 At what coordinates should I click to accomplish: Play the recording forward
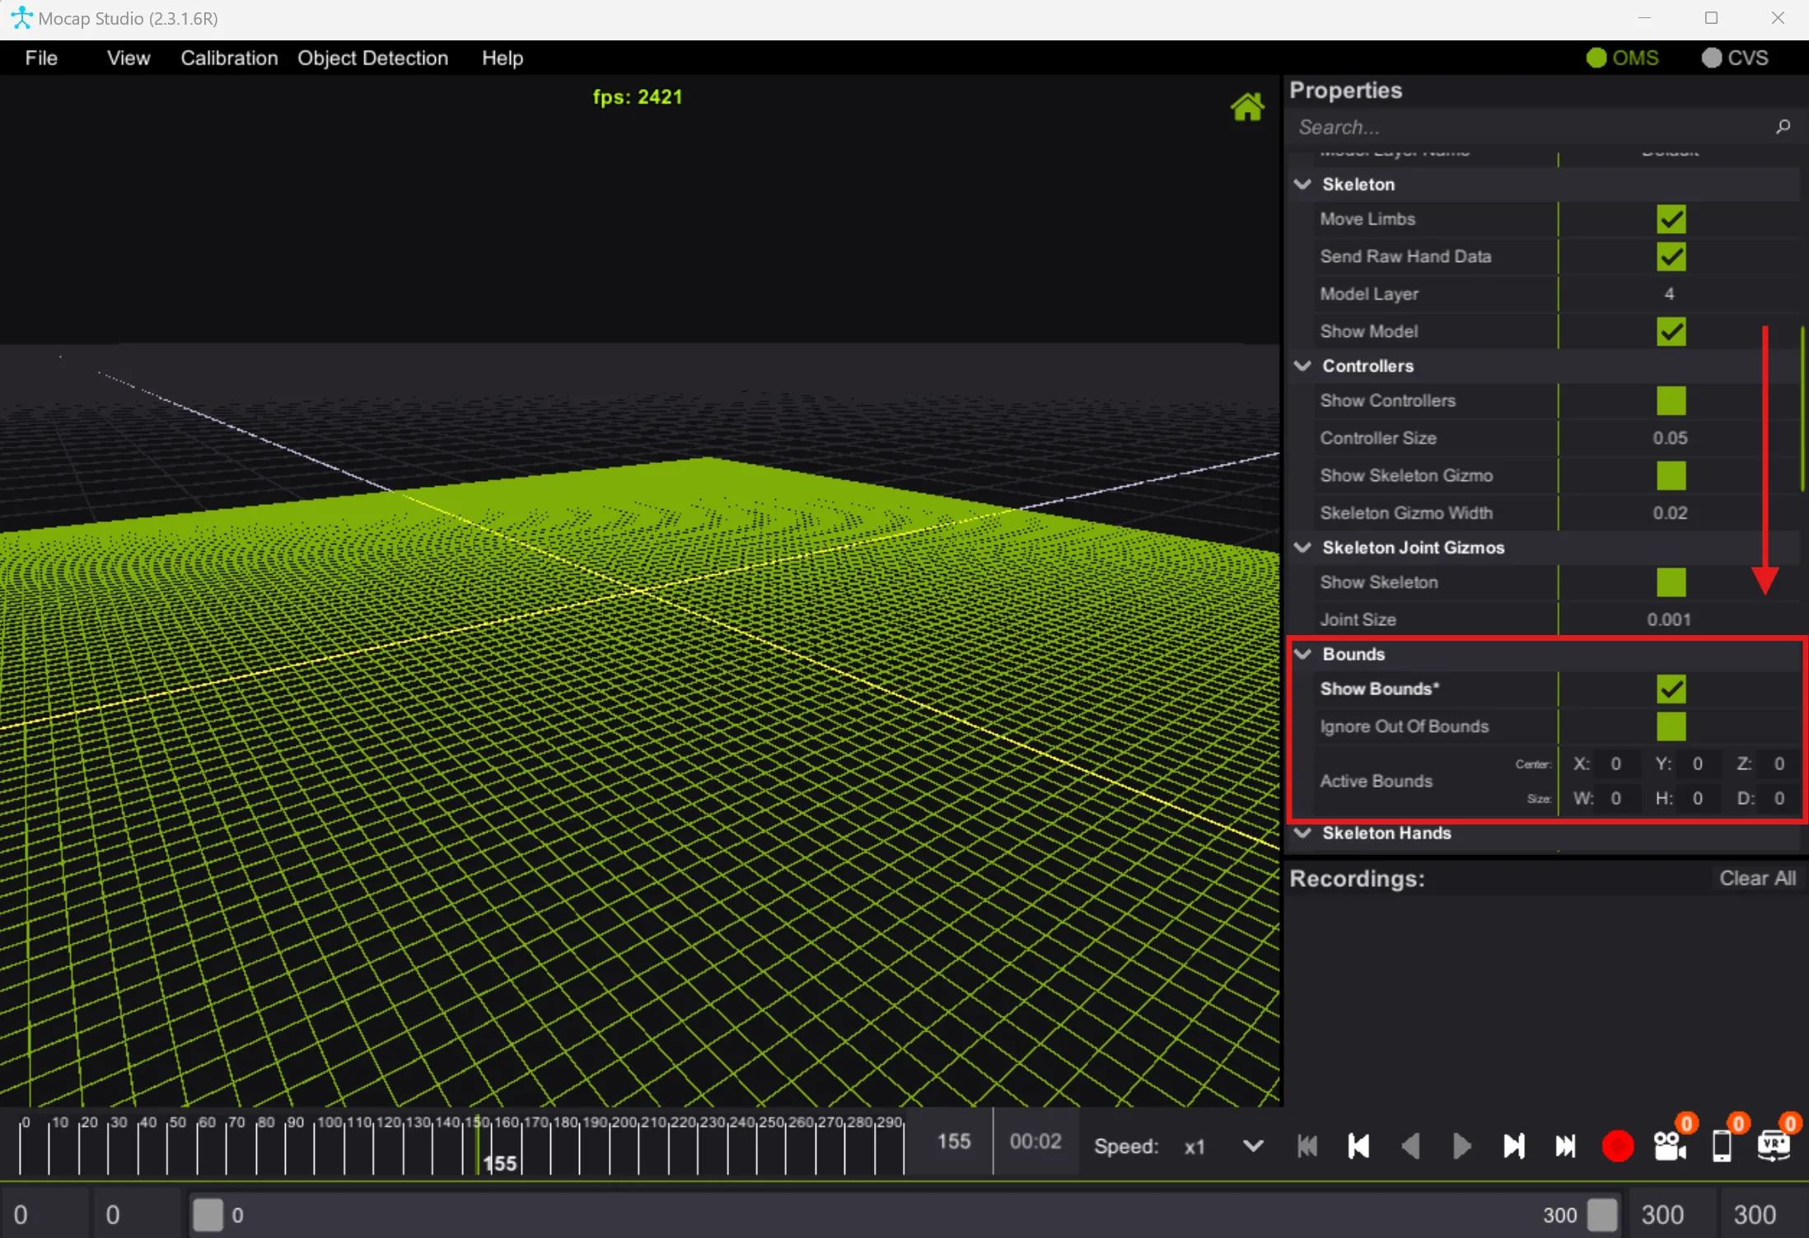[1462, 1146]
